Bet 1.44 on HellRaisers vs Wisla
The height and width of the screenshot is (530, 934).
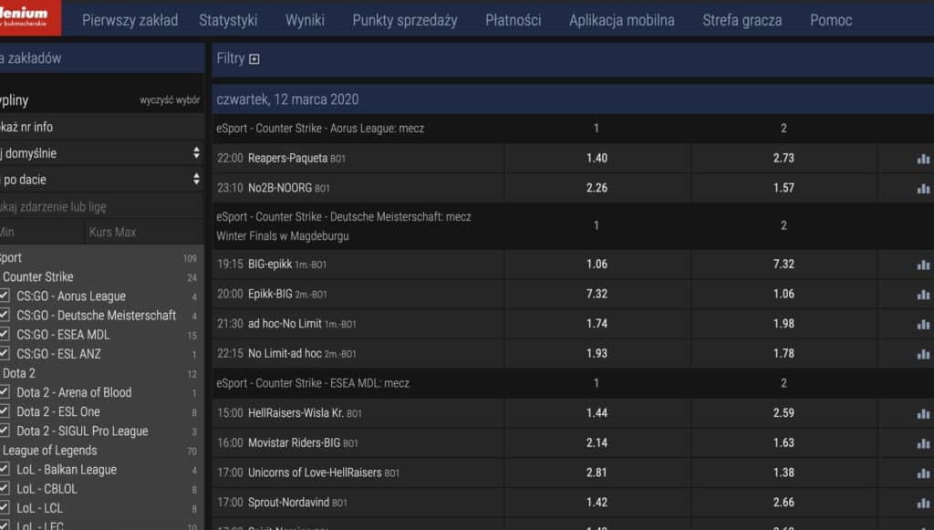pyautogui.click(x=597, y=413)
